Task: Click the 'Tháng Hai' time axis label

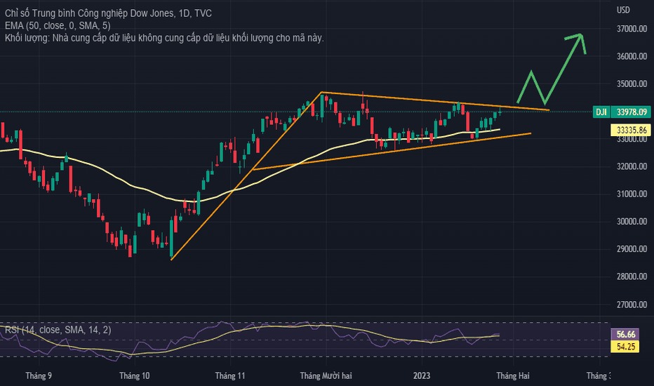Action: pyautogui.click(x=513, y=376)
